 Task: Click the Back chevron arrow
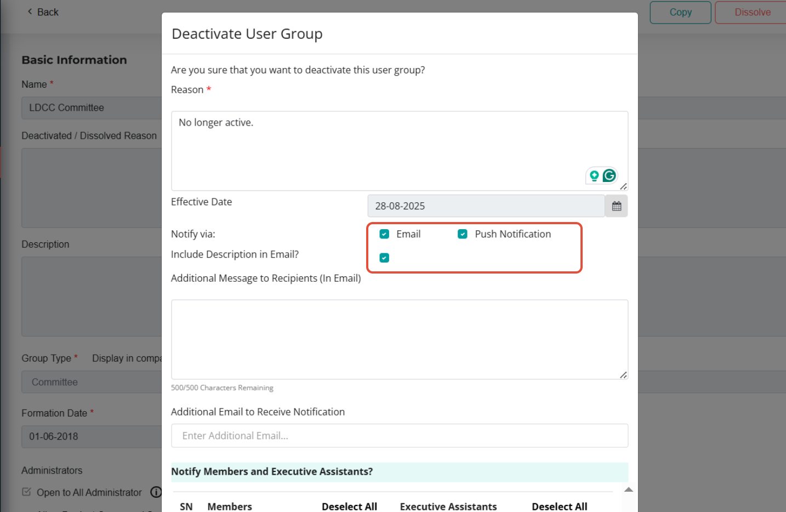tap(30, 12)
